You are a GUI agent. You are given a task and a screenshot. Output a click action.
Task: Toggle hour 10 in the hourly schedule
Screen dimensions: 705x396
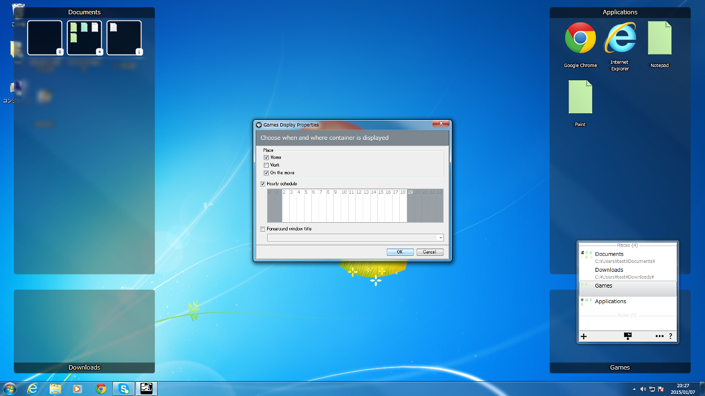pyautogui.click(x=344, y=206)
